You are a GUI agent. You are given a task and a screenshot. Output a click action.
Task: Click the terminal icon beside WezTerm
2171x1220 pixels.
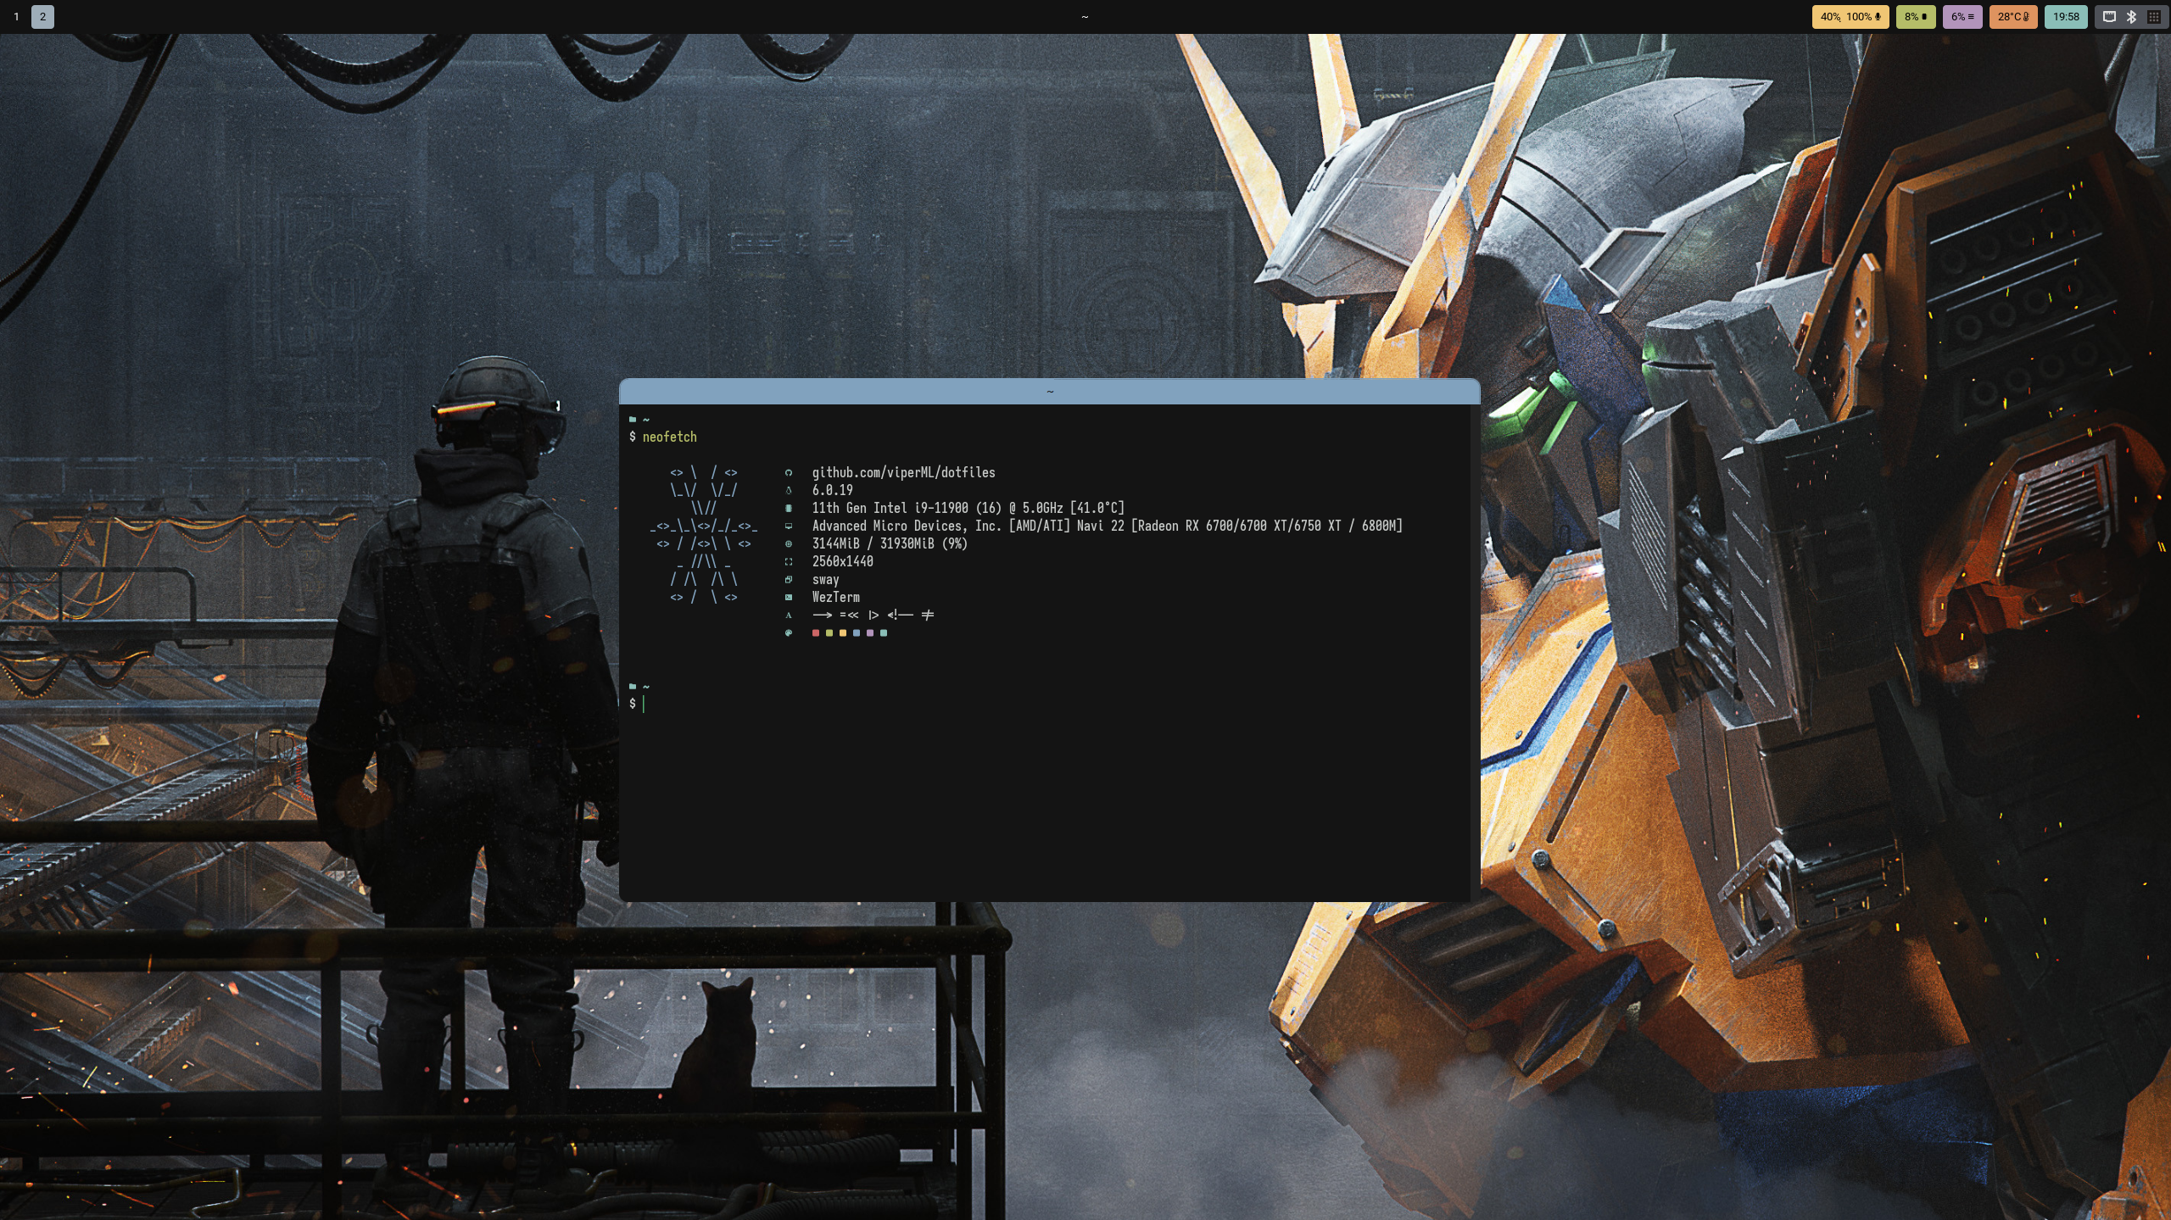click(x=788, y=598)
